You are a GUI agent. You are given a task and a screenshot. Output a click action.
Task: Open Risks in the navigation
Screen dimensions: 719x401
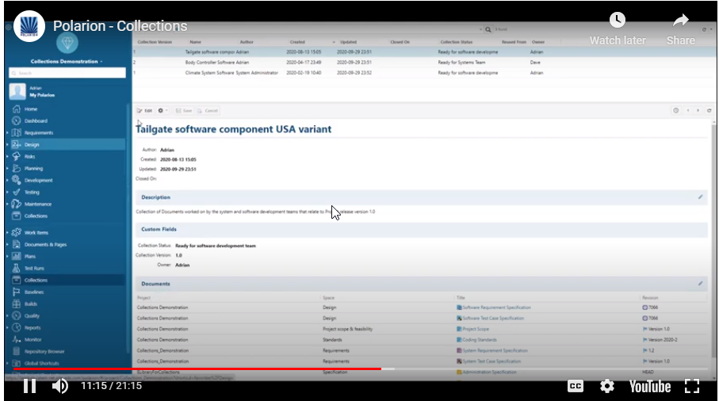[30, 157]
